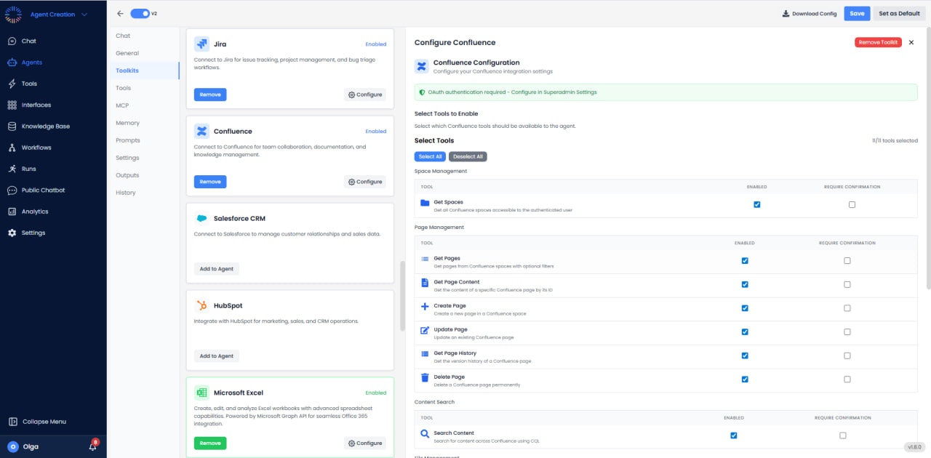Switch to the Toolkits tab
Image resolution: width=931 pixels, height=458 pixels.
[127, 71]
